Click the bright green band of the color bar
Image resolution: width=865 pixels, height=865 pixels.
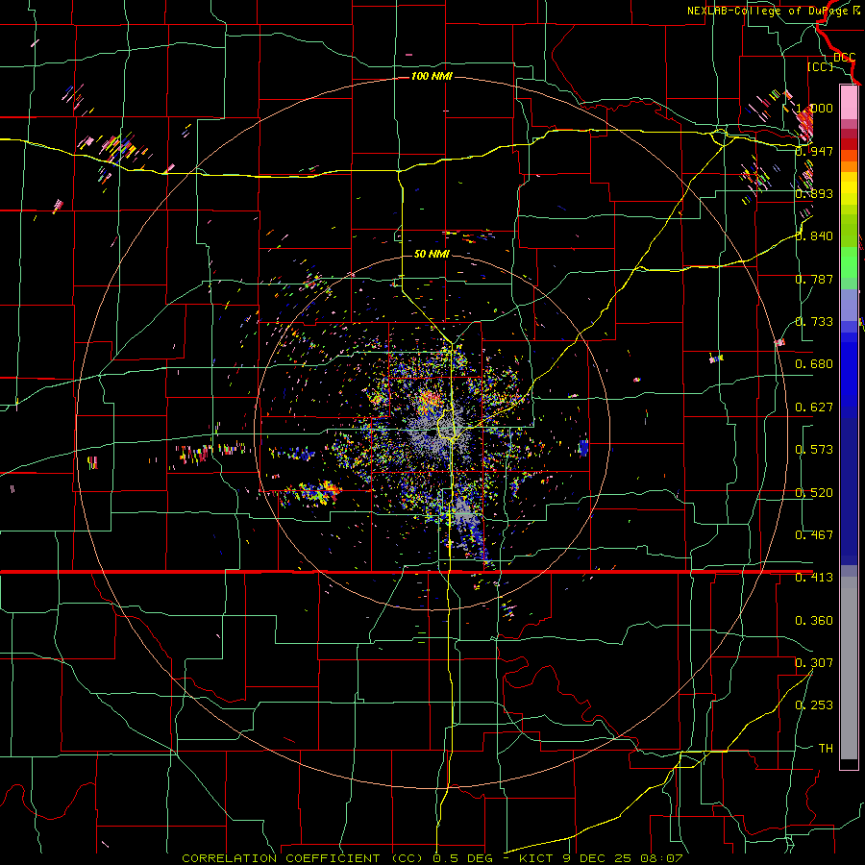(849, 261)
